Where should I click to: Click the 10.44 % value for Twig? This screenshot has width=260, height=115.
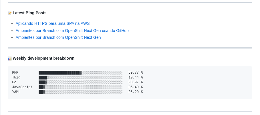click(x=136, y=78)
